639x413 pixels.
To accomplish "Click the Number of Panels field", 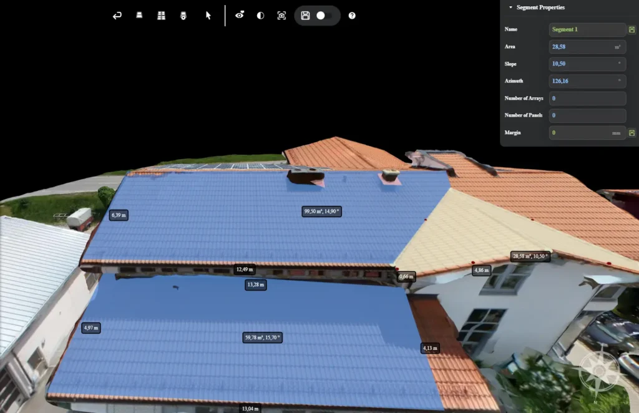I will click(x=587, y=115).
